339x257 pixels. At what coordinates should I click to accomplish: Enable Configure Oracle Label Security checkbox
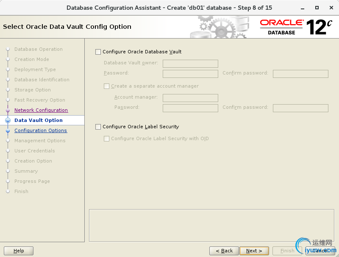pyautogui.click(x=98, y=127)
